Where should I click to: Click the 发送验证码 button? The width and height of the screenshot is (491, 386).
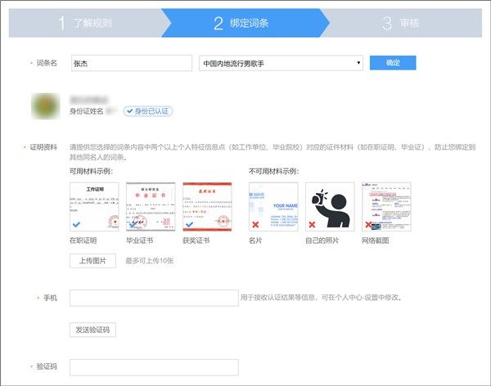92,330
